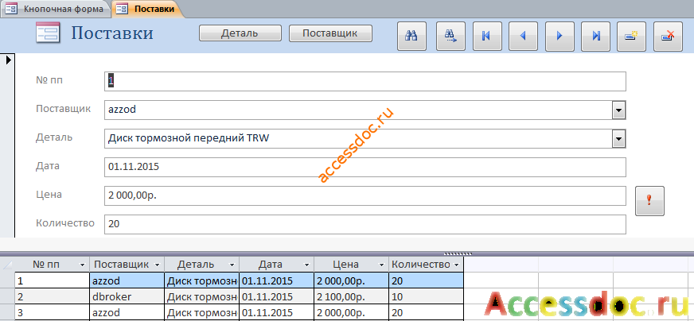Click the quantity cell showing 10

[427, 296]
